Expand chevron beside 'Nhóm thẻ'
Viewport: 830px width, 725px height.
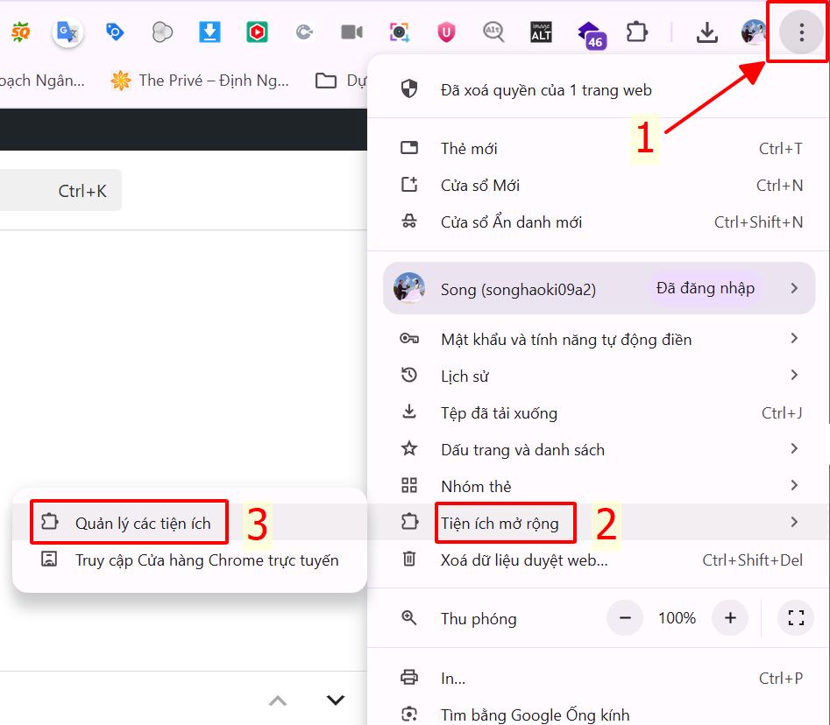[794, 485]
